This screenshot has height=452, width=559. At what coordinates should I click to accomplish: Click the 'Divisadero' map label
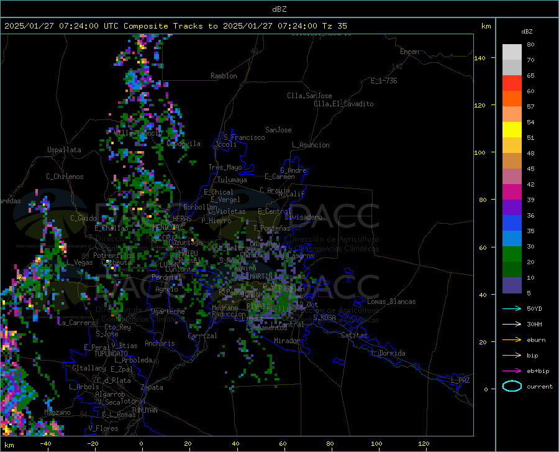[x=303, y=217]
